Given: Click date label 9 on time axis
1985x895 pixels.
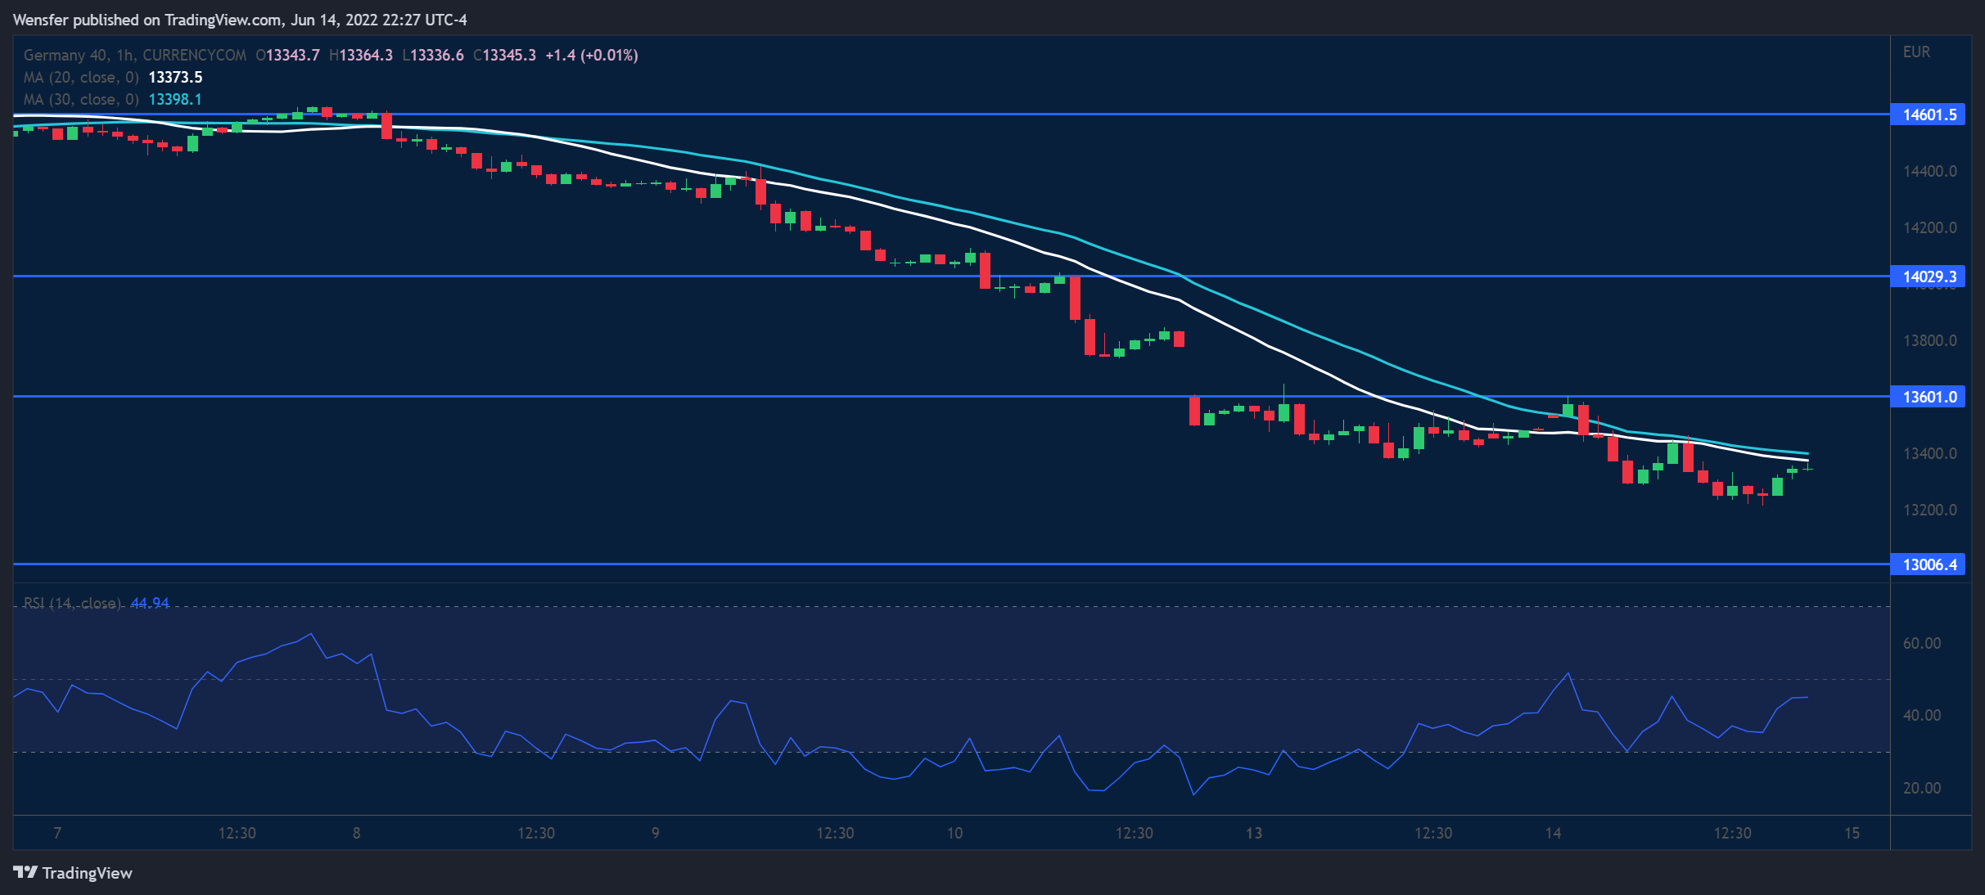Looking at the screenshot, I should (655, 833).
